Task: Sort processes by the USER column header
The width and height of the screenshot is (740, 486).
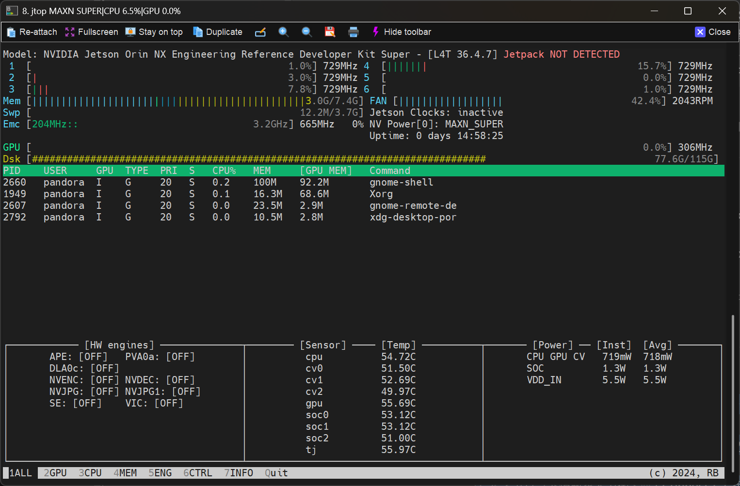Action: click(x=55, y=171)
